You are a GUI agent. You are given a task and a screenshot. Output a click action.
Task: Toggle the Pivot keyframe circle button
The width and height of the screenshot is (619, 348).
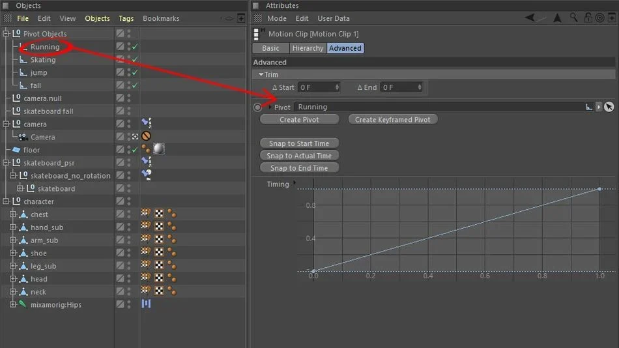(x=257, y=107)
